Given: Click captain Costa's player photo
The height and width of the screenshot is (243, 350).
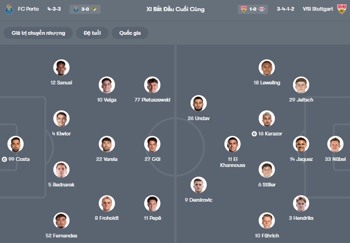Looking at the screenshot, I should point(16,144).
